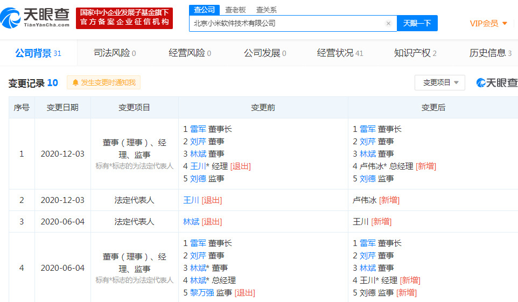
Task: Open the TianYanCha logo homepage
Action: tap(35, 18)
